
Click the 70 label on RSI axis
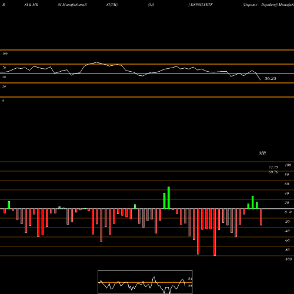click(4, 68)
